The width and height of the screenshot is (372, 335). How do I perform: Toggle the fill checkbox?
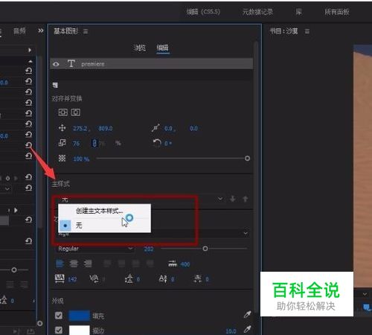(x=59, y=316)
